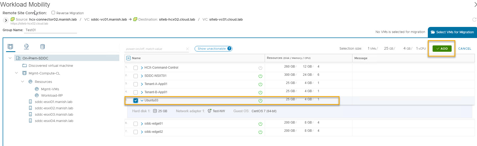Viewport: 477px width, 146px height.
Task: Open Select VMs for Migration tab
Action: [x=452, y=32]
